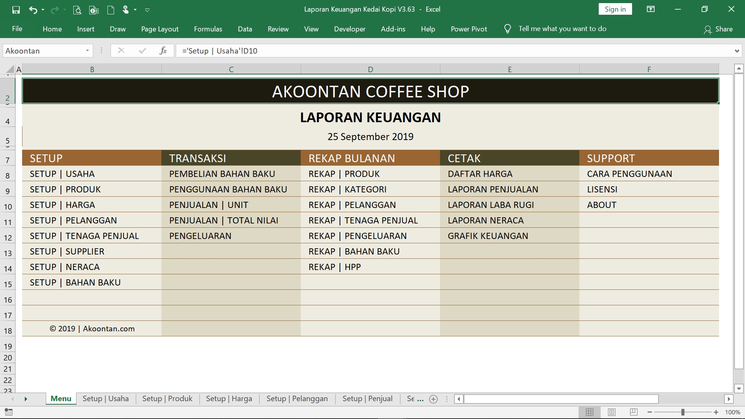Switch to the Formulas tab

pos(208,29)
